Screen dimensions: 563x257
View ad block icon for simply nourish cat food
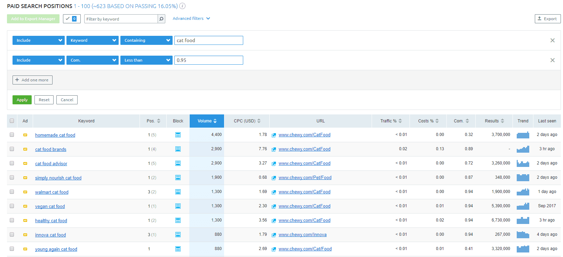click(178, 177)
